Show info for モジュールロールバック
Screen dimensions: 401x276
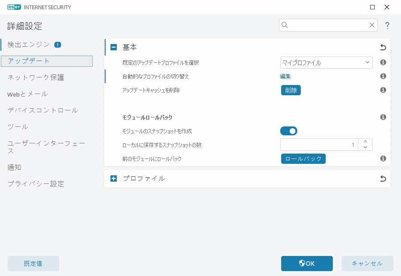(383, 117)
